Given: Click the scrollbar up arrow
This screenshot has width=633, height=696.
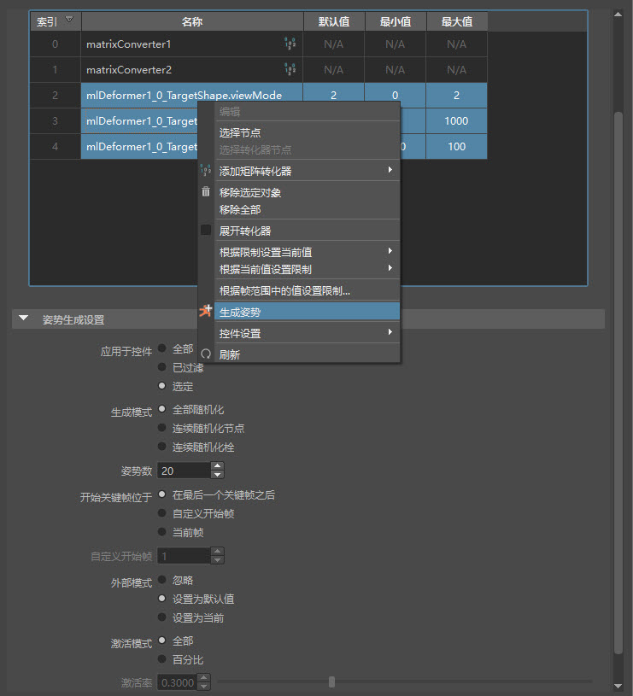Looking at the screenshot, I should (618, 15).
